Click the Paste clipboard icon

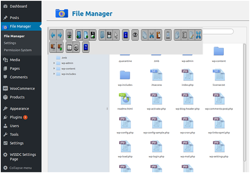click(x=158, y=35)
